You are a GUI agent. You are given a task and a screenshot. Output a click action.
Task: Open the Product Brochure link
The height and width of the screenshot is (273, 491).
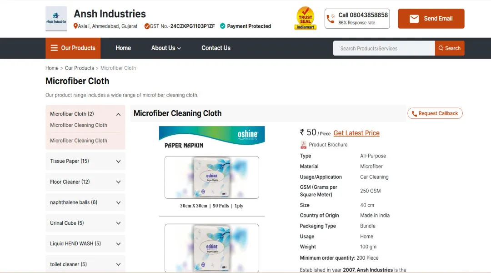click(x=328, y=145)
